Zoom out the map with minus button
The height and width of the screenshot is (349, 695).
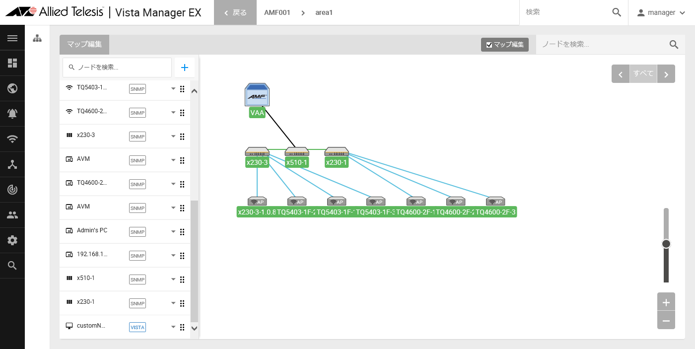click(x=666, y=320)
